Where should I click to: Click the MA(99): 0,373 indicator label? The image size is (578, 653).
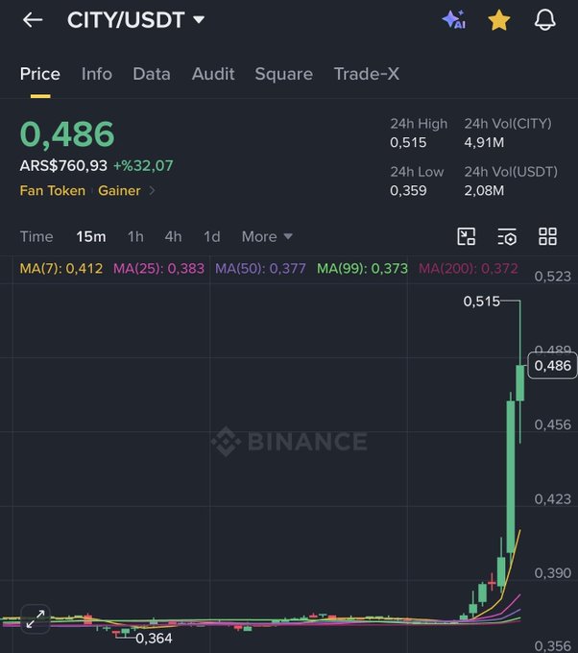click(x=362, y=268)
